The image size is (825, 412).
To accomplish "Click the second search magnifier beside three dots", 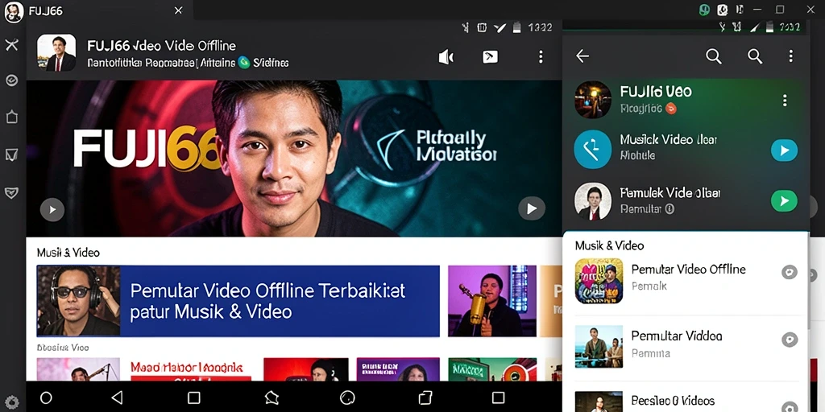I will [x=755, y=56].
